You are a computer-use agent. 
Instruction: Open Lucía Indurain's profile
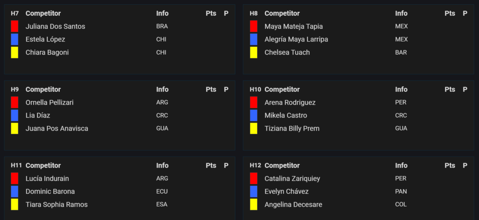[x=47, y=179]
